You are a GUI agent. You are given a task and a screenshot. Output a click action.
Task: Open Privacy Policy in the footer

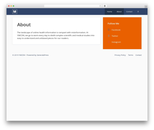[x=120, y=55]
